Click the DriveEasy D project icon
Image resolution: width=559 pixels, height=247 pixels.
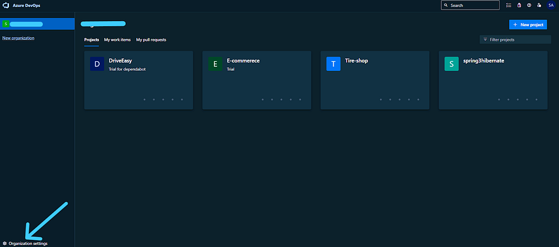[97, 64]
